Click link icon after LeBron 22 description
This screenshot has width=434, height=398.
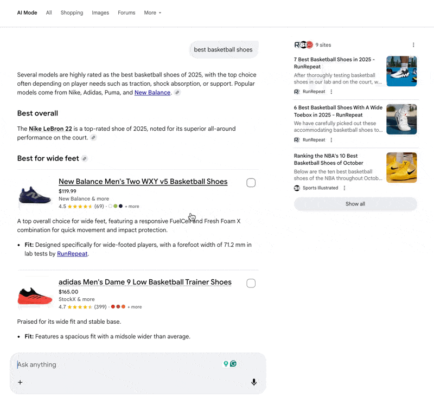93,138
